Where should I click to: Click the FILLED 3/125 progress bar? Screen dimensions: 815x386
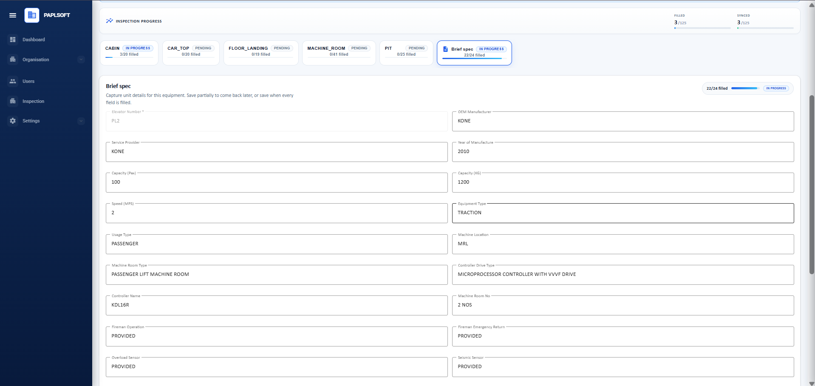point(702,28)
